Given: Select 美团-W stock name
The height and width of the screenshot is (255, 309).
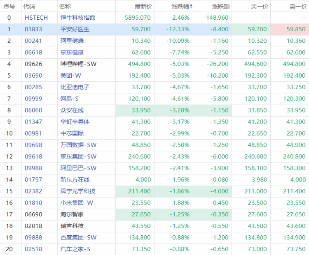Looking at the screenshot, I should (x=70, y=76).
